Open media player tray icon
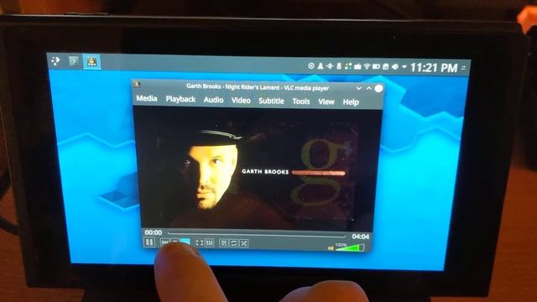Image resolution: width=537 pixels, height=302 pixels. coord(311,65)
